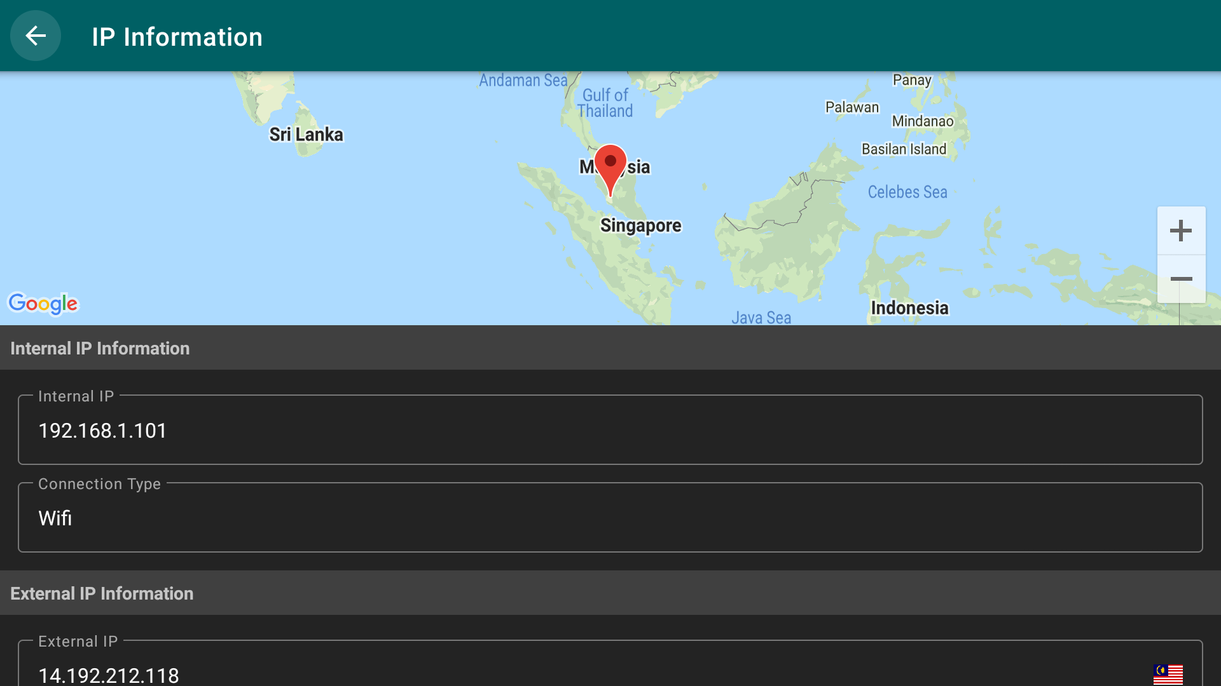Image resolution: width=1221 pixels, height=686 pixels.
Task: Zoom in the map with plus button
Action: [1181, 231]
